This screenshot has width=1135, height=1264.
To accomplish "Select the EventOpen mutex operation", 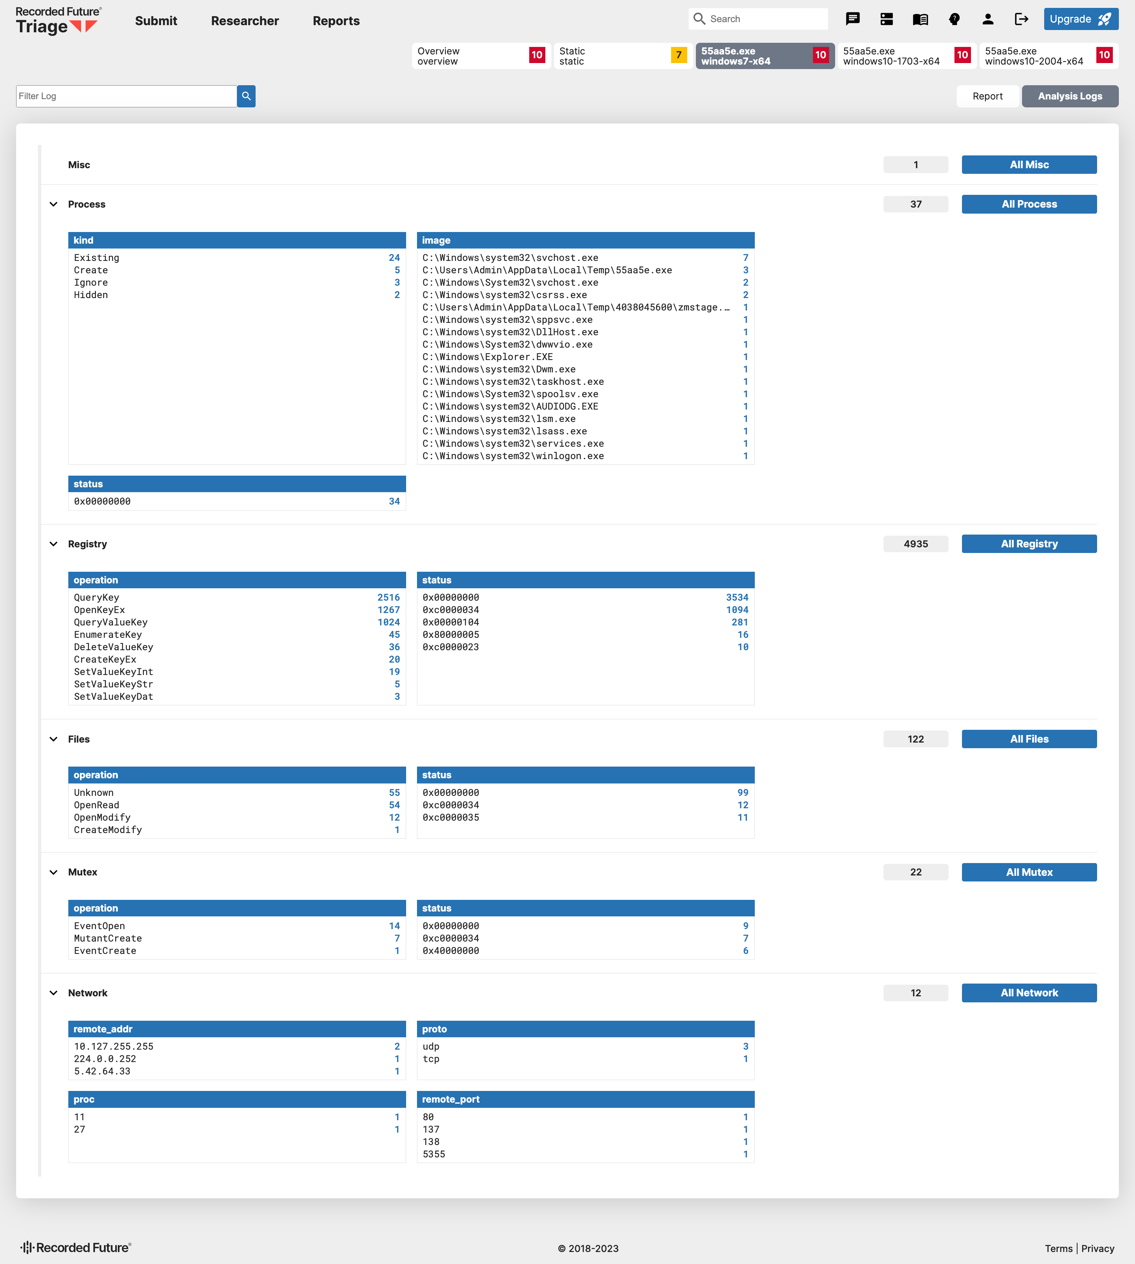I will click(237, 926).
